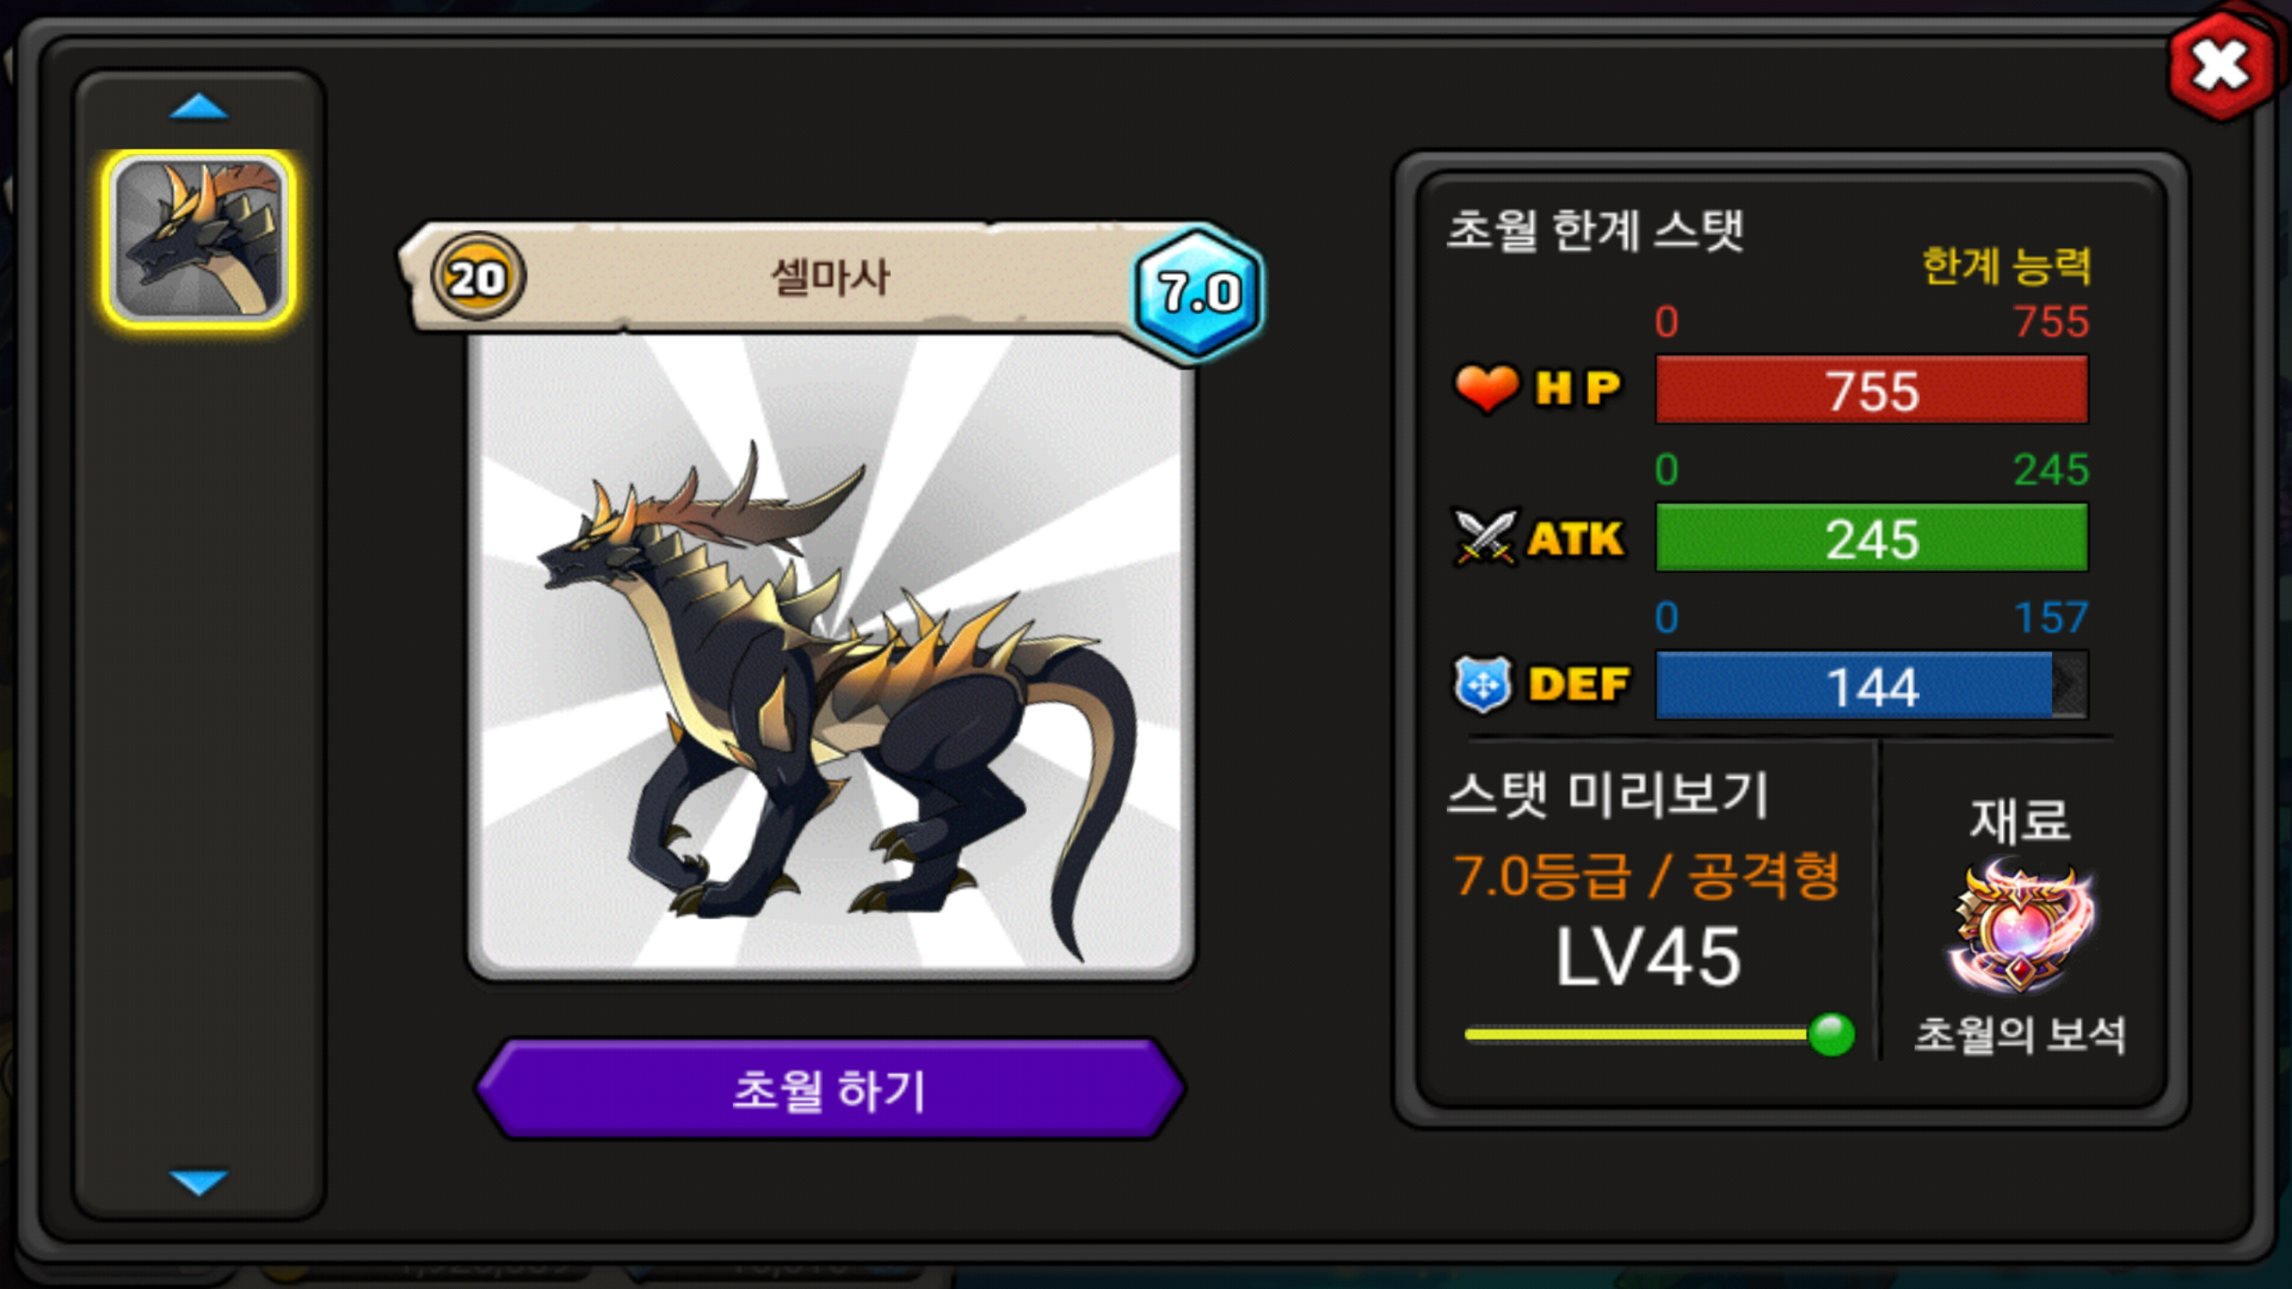Click the down arrow in monster list
Screen dimensions: 2292x1289
pos(199,1182)
